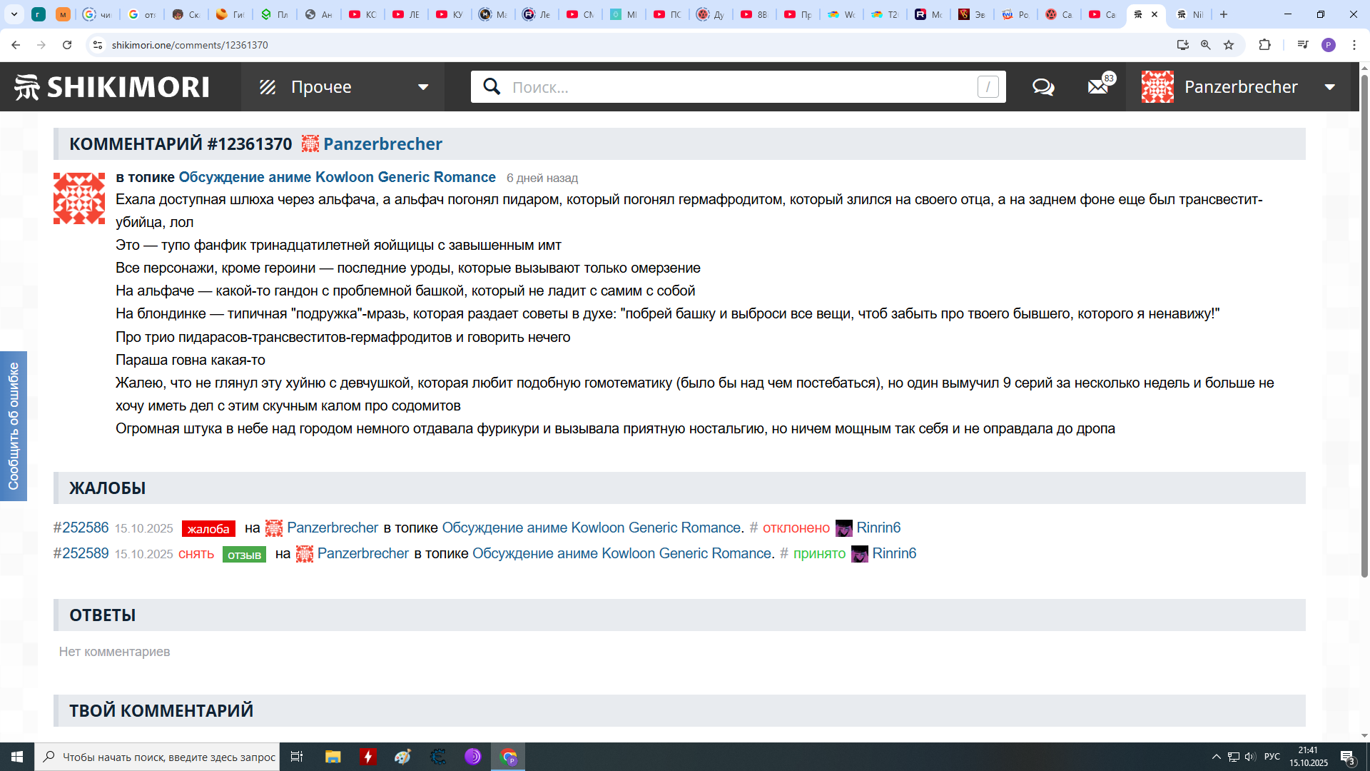Open the Chrome tab search chevron
1370x771 pixels.
(14, 14)
